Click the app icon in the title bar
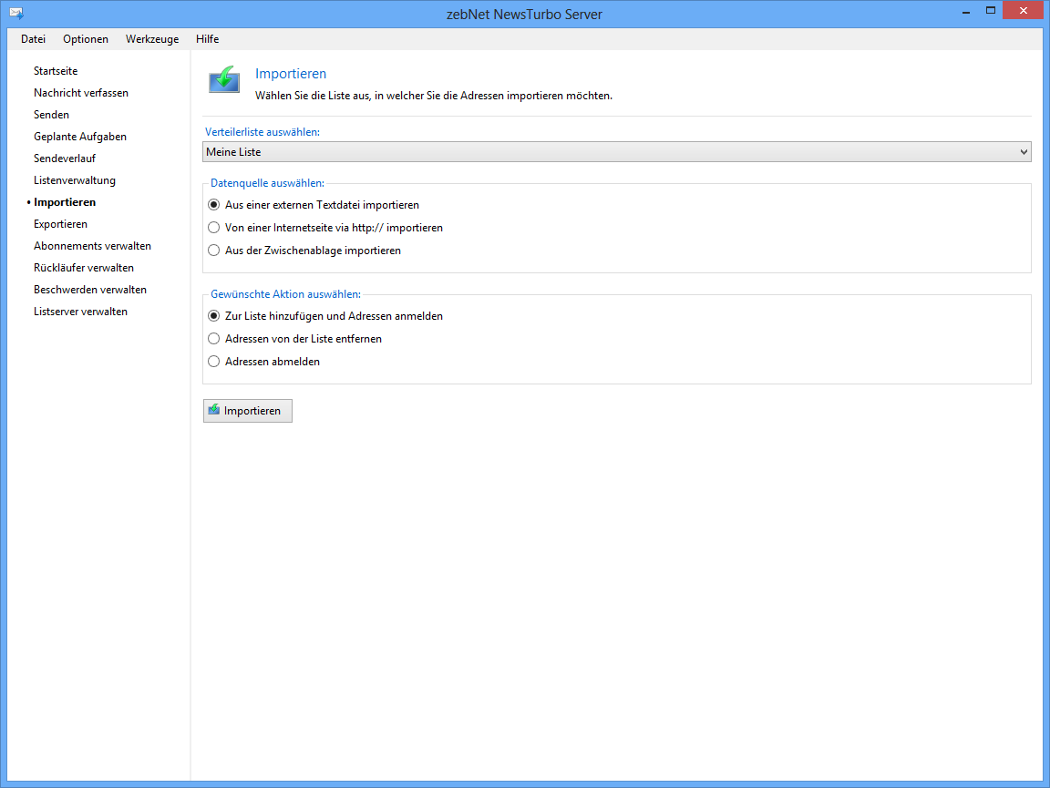This screenshot has width=1050, height=788. click(15, 14)
